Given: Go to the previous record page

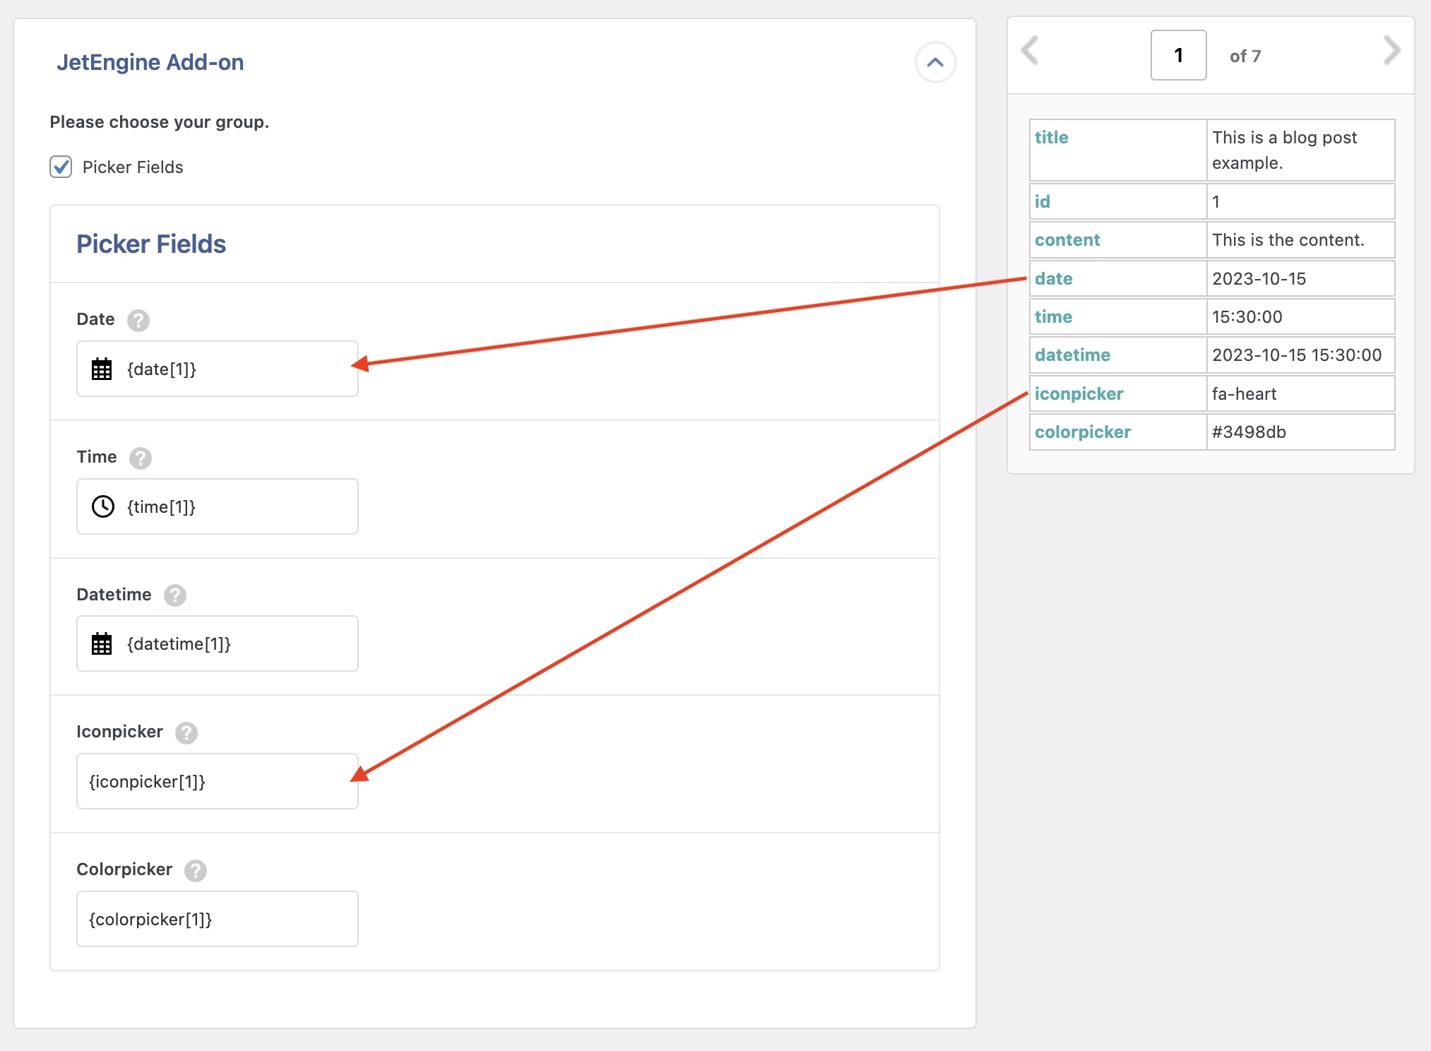Looking at the screenshot, I should pos(1031,50).
